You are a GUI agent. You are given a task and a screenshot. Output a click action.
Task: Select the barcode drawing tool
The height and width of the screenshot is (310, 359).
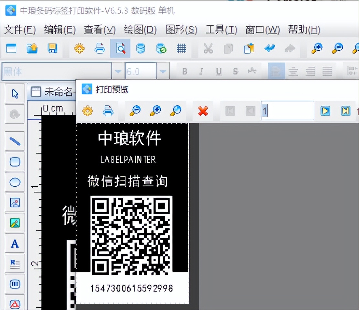[x=15, y=284]
